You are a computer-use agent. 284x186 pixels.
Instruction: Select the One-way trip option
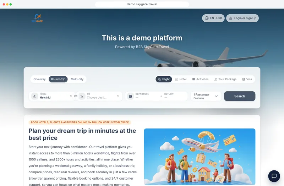click(39, 79)
